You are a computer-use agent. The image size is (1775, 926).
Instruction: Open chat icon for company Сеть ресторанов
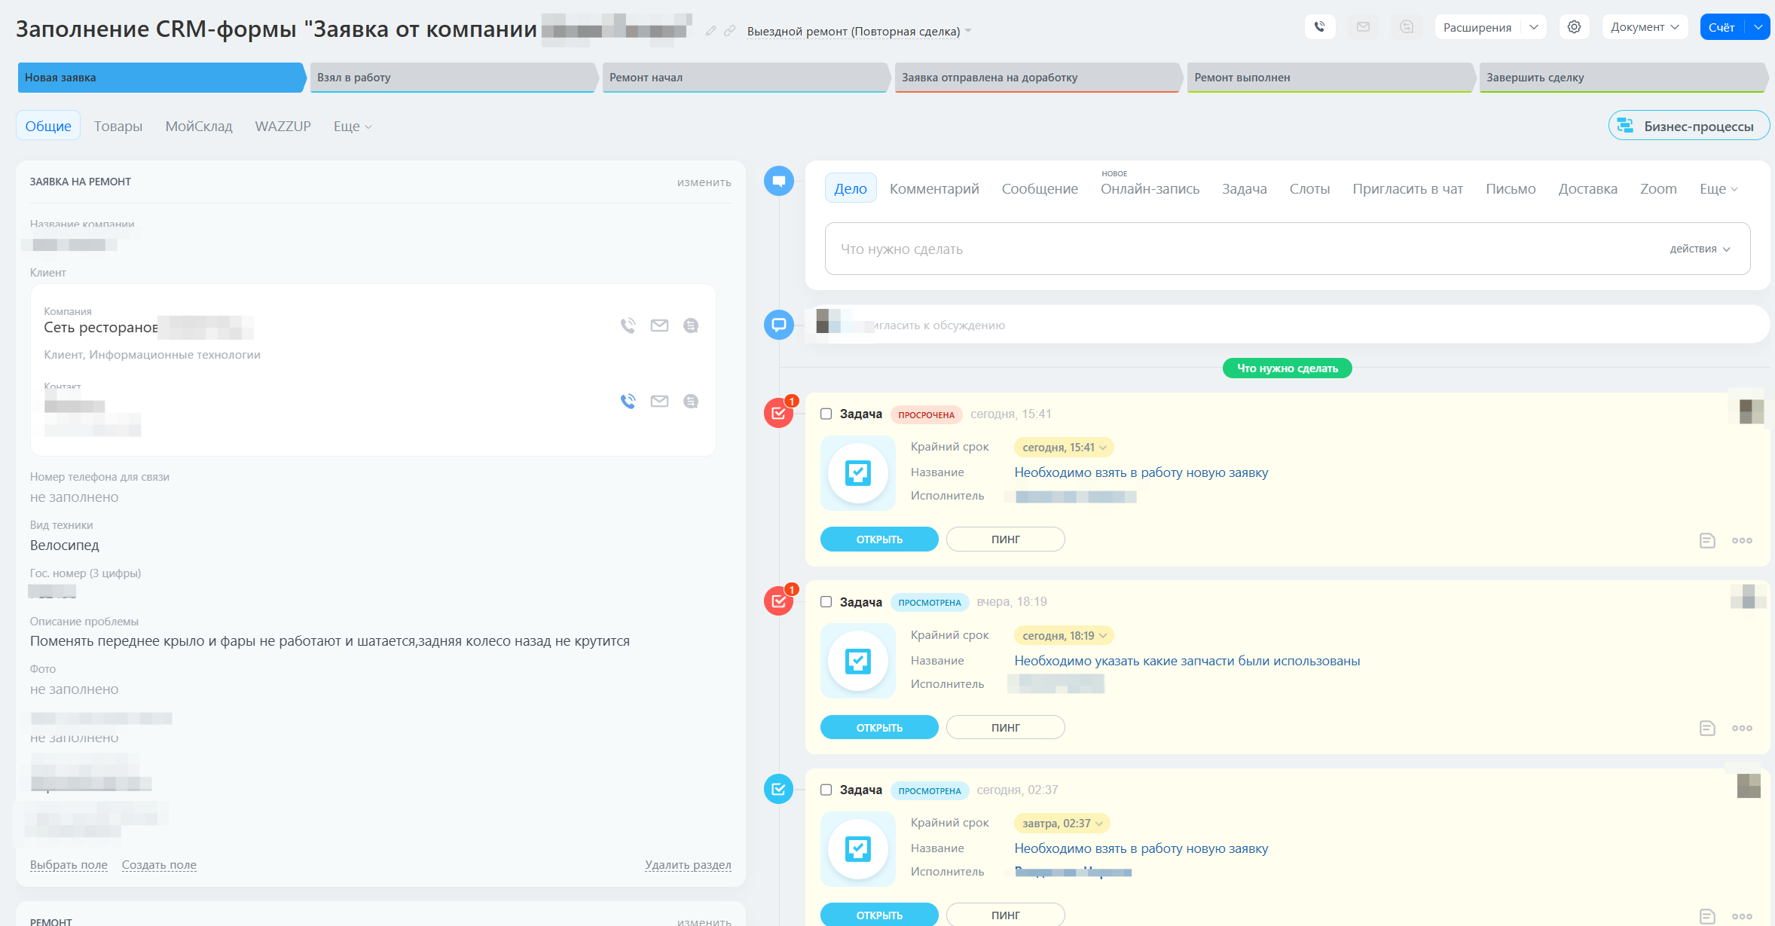(x=690, y=325)
